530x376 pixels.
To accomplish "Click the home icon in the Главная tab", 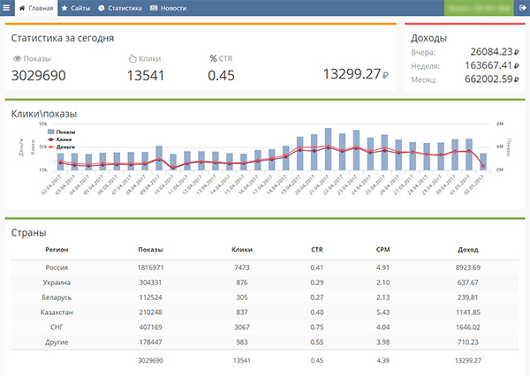I will tap(22, 7).
